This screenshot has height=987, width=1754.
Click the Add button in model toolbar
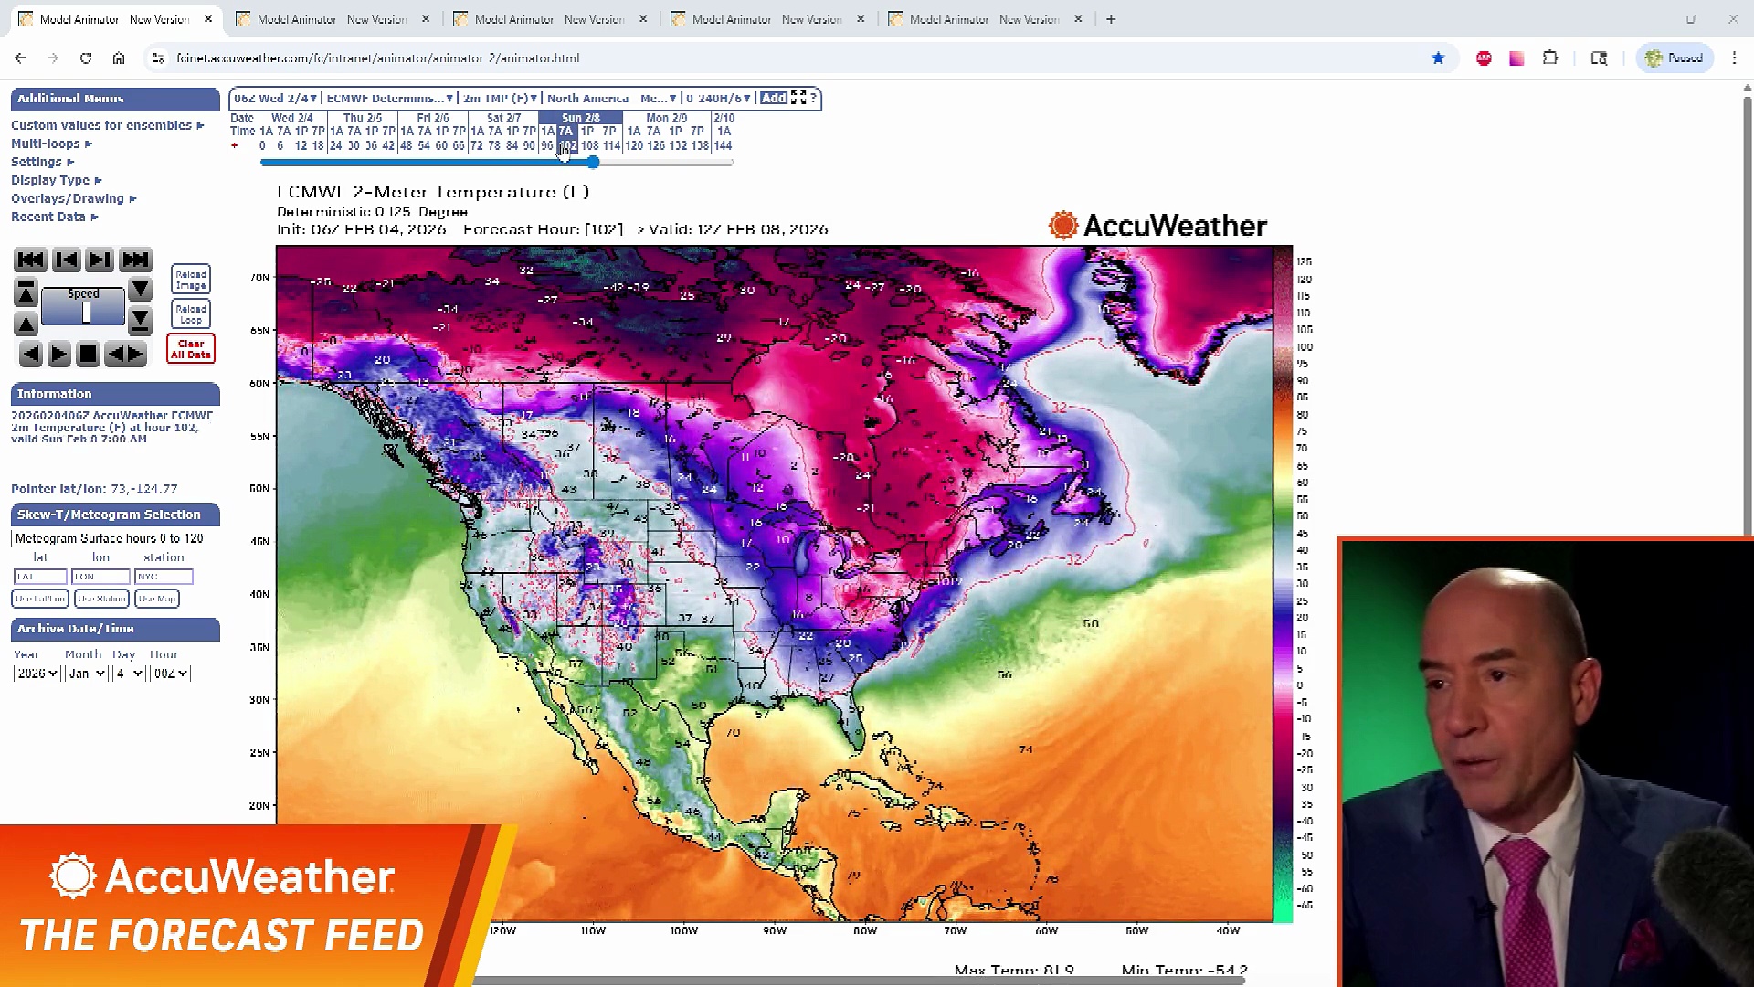coord(774,98)
